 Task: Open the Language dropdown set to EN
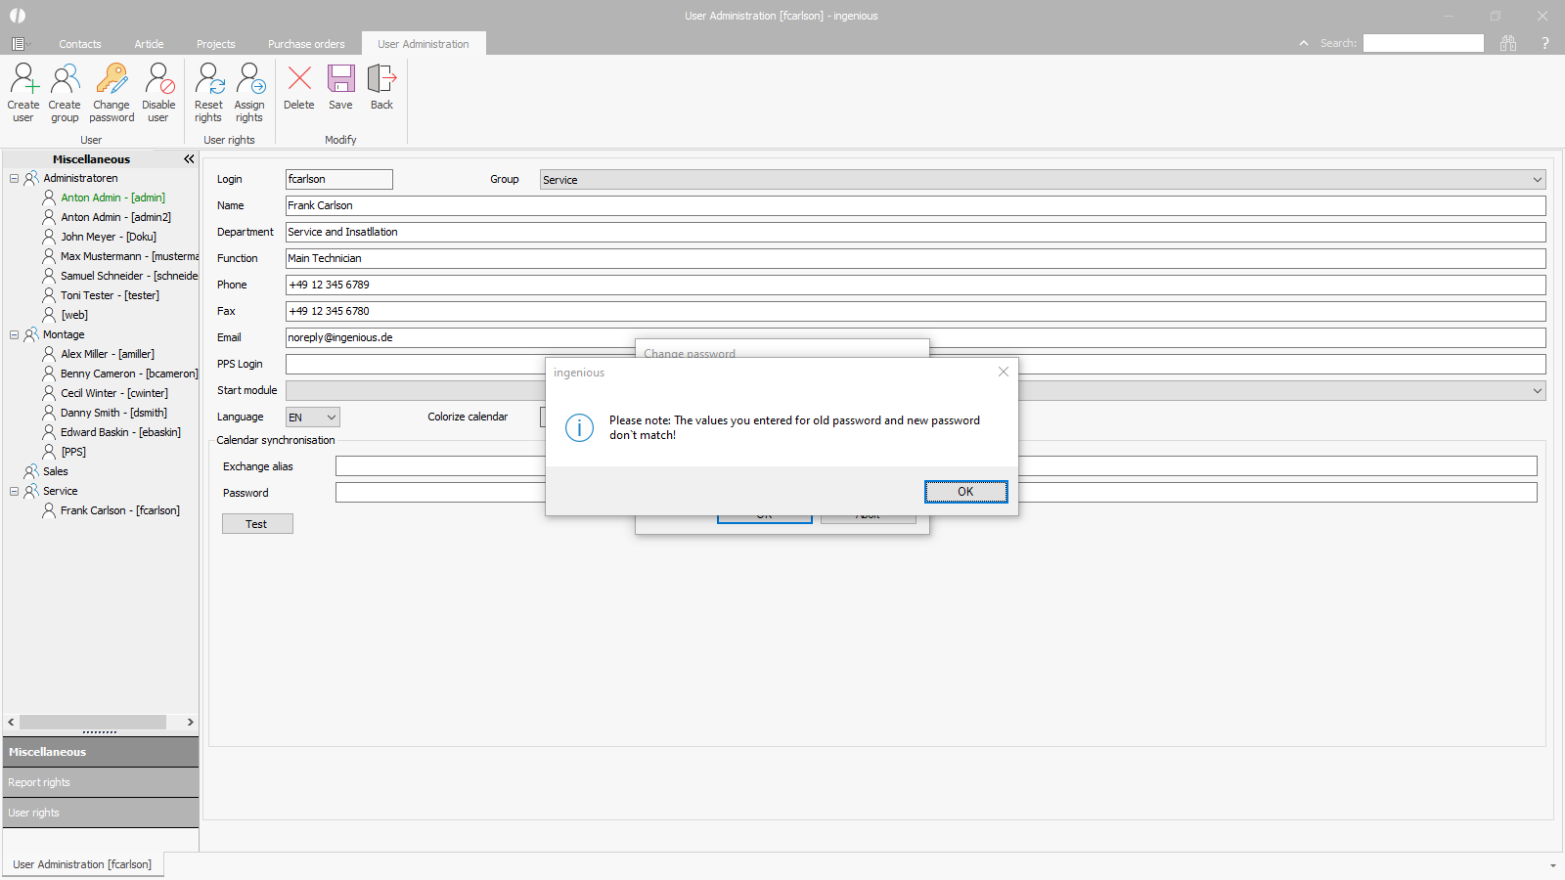[x=331, y=418]
